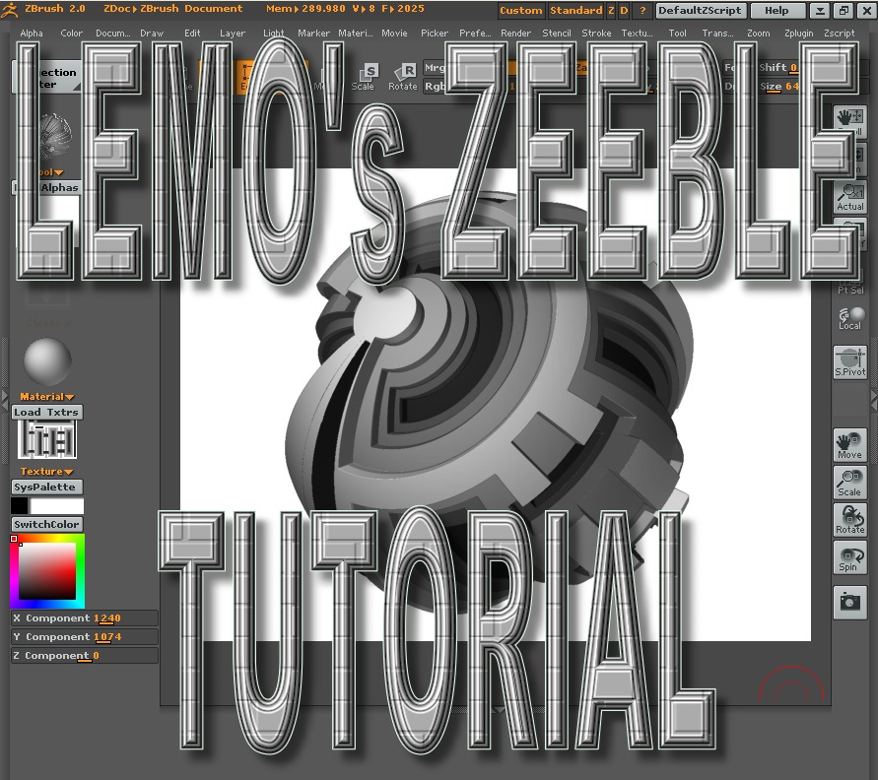Expand the Texture dropdown arrow
This screenshot has height=780, width=878.
point(68,472)
